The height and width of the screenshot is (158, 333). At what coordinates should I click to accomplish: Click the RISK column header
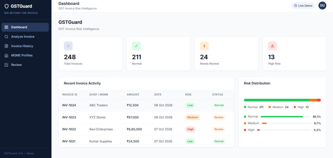click(x=188, y=95)
